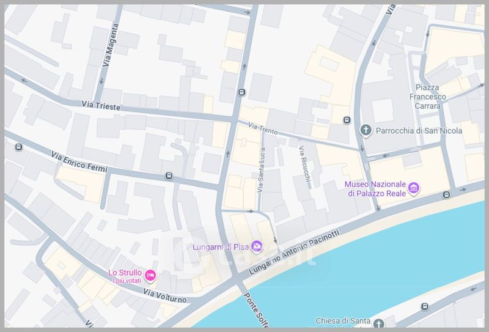Select bus stop right of Via Enrico Fermi label

pyautogui.click(x=169, y=177)
